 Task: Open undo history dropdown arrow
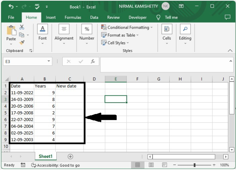17,7
